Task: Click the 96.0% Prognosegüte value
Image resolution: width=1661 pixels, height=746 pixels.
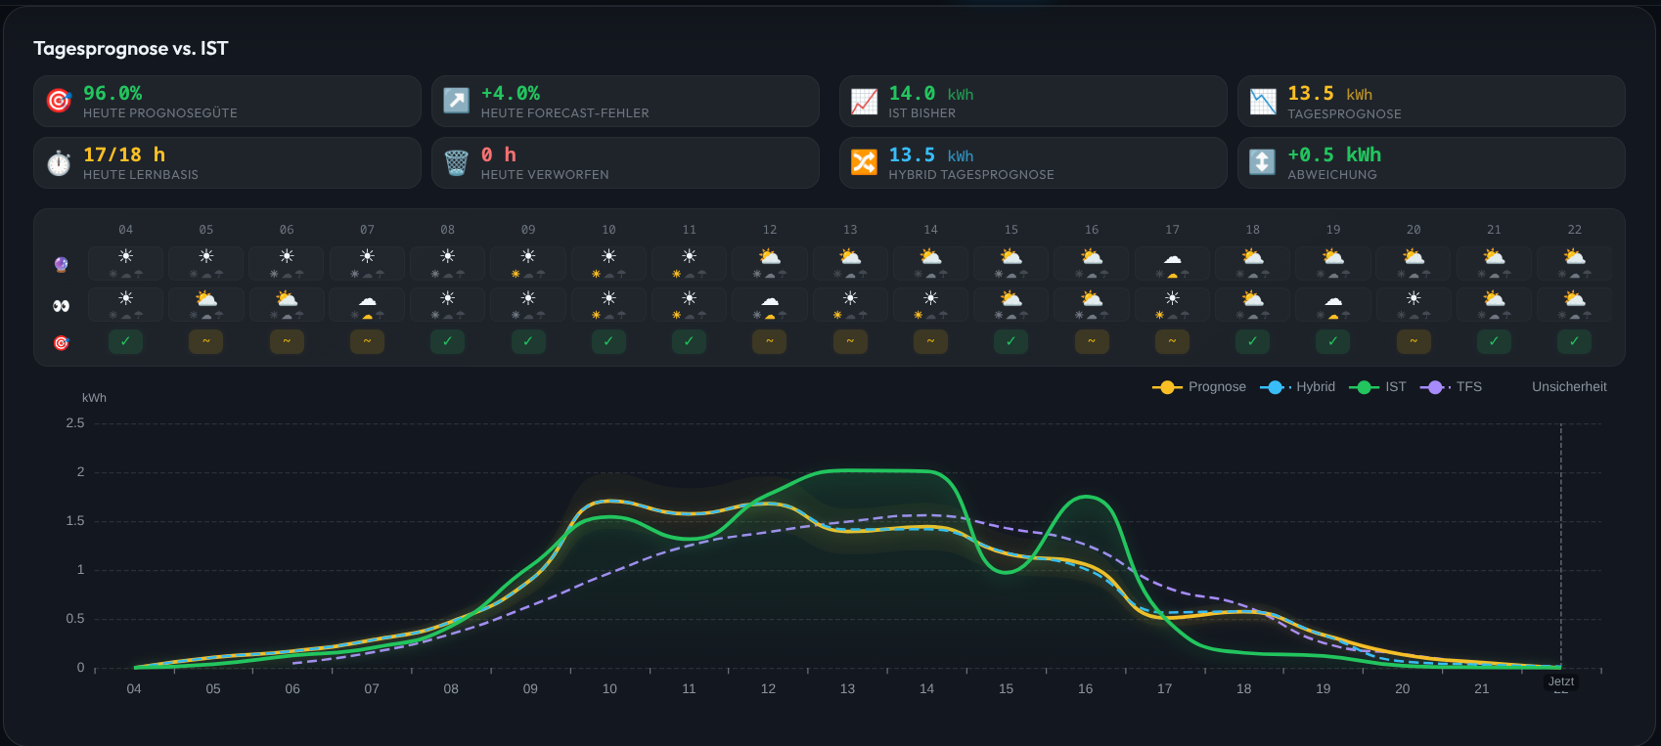Action: (112, 93)
